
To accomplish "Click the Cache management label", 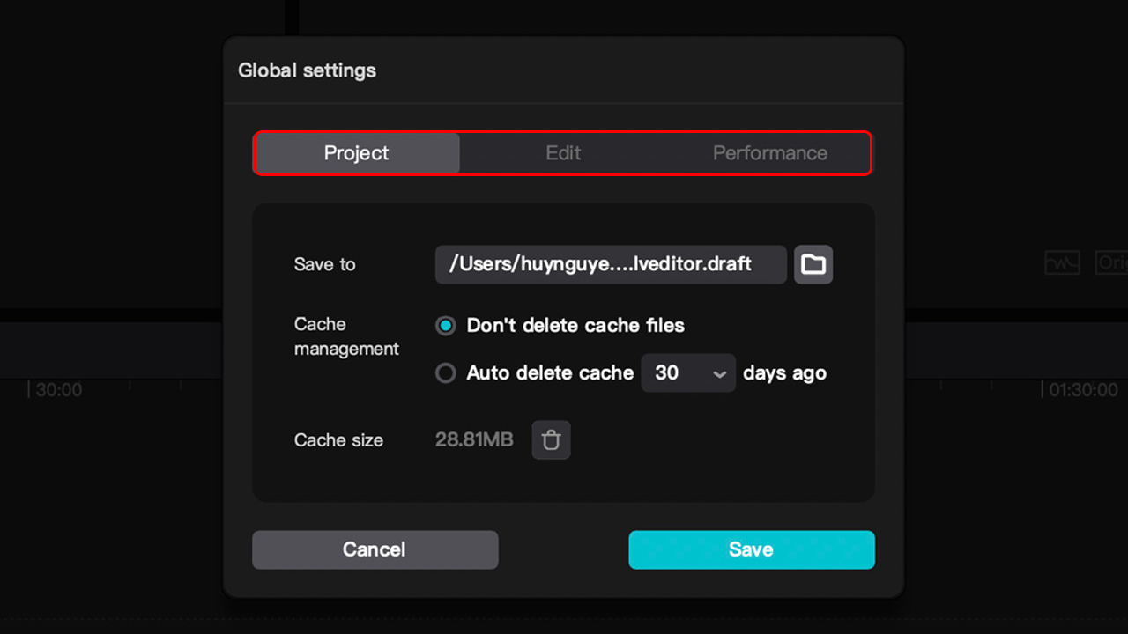I will [x=346, y=336].
